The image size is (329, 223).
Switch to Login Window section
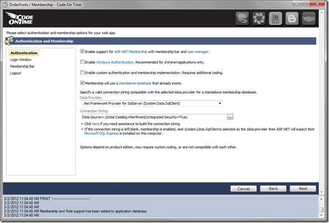click(x=21, y=60)
